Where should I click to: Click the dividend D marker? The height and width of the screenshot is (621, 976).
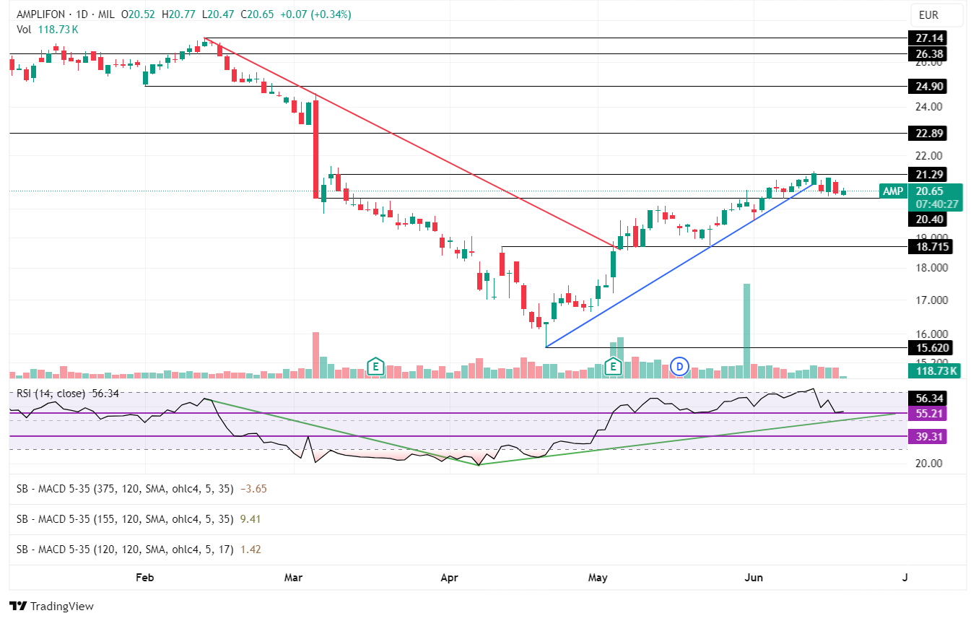[679, 366]
